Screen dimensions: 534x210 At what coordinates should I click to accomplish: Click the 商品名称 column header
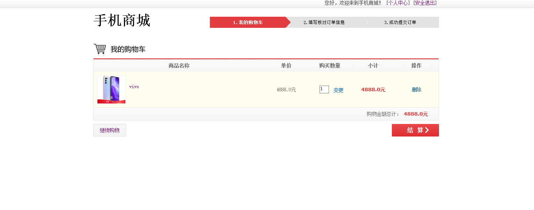pyautogui.click(x=179, y=65)
